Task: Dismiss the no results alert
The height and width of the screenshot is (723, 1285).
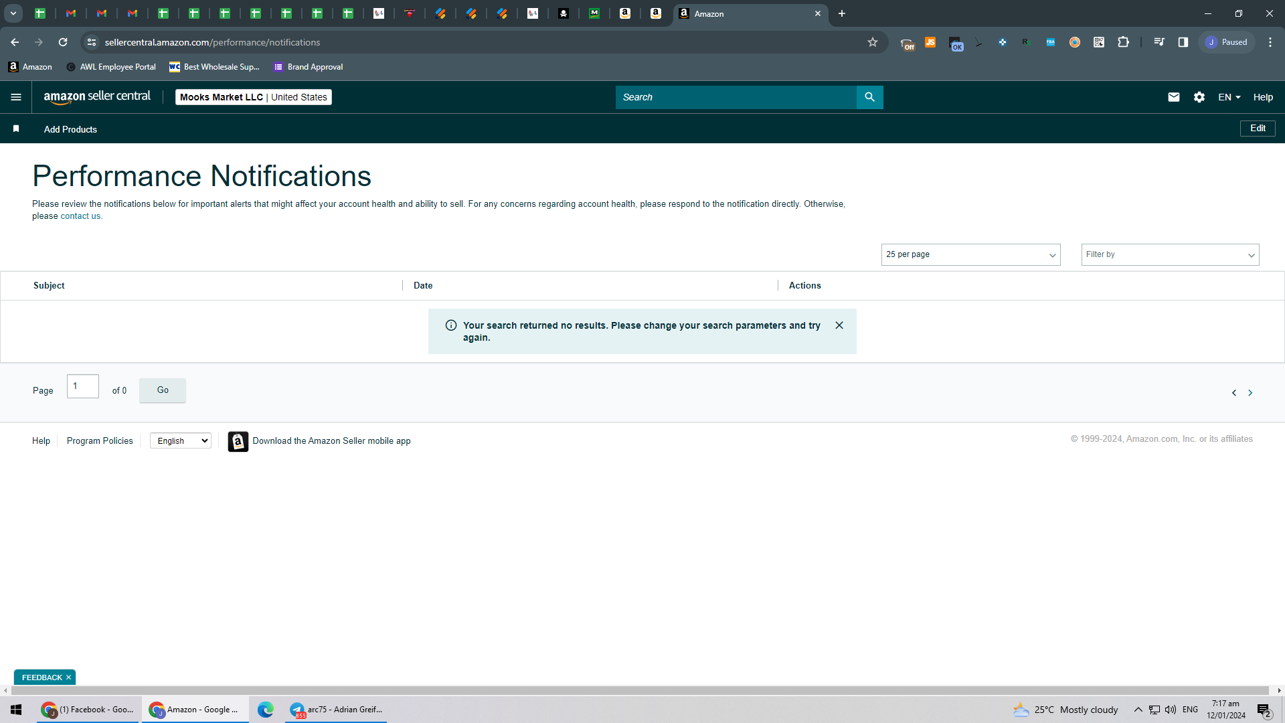Action: coord(839,325)
